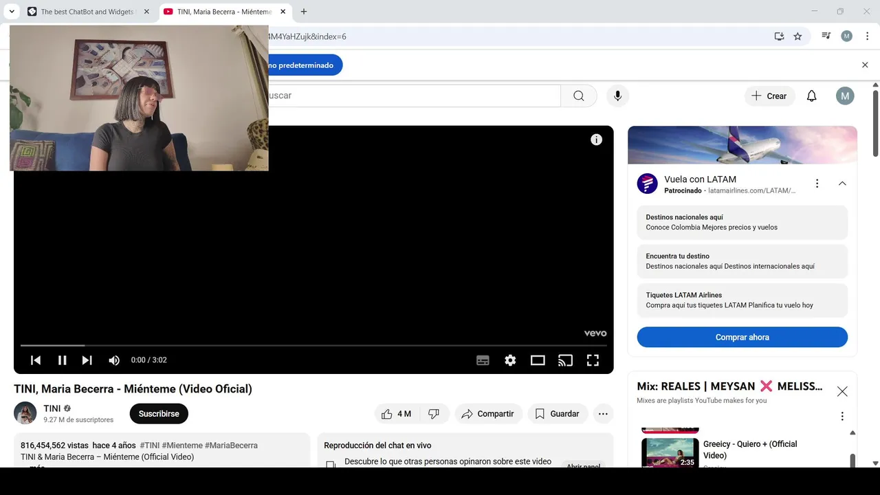Select Greeicy - Quiero + title
Screen dimensions: 880x495
coord(750,450)
